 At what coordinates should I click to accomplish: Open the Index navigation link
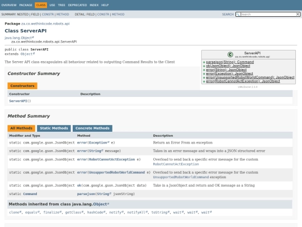pyautogui.click(x=94, y=5)
